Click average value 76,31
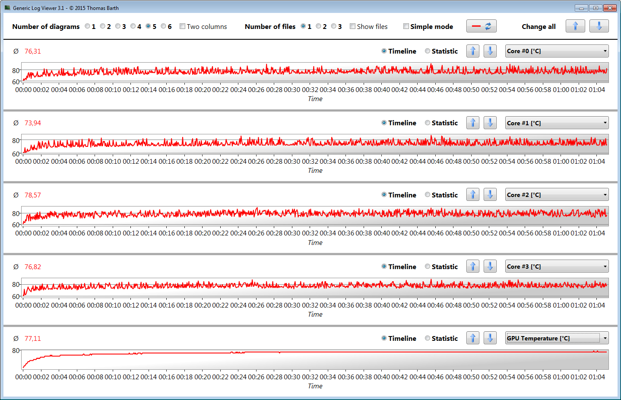This screenshot has height=400, width=621. (32, 51)
